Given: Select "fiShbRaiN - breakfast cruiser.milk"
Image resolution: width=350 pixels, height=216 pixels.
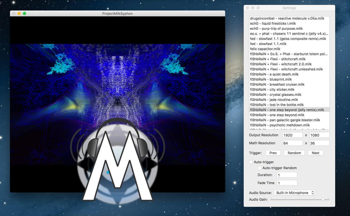Looking at the screenshot, I should [x=289, y=84].
